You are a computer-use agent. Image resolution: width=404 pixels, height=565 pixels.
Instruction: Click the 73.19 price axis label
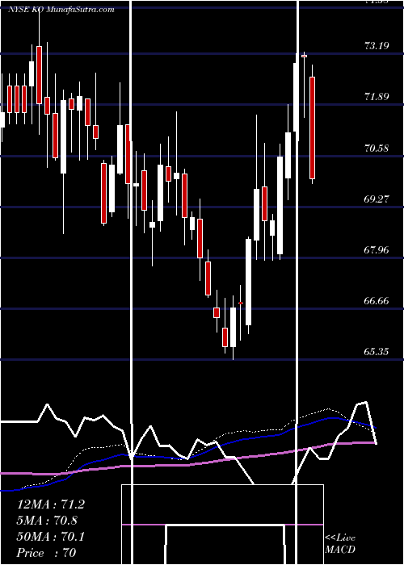[377, 46]
